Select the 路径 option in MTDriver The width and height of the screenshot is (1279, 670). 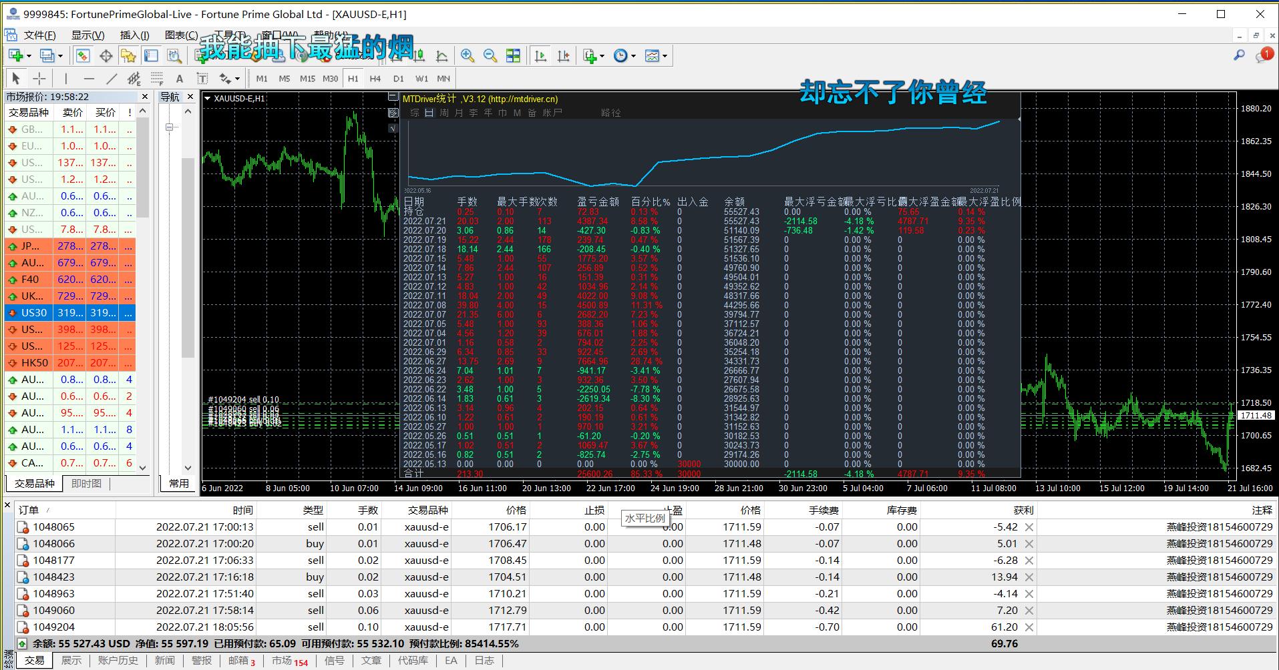click(611, 113)
